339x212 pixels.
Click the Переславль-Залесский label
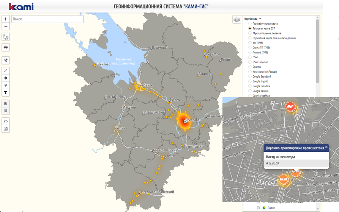[157, 192]
